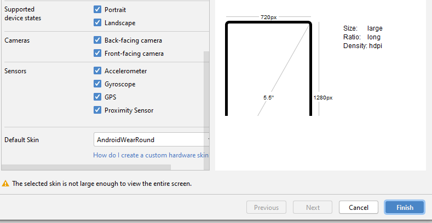Disable the Back-facing camera checkbox

point(97,40)
